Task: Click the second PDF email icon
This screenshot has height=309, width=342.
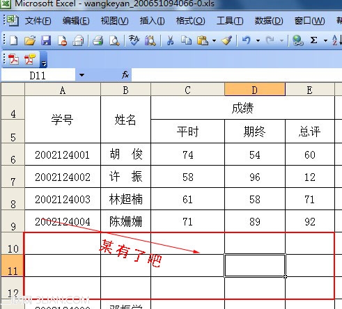Action: point(30,59)
